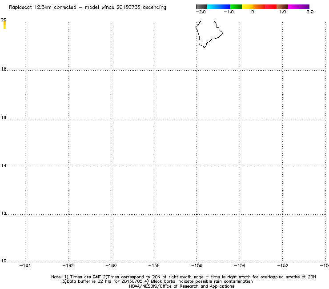Click the note line about GMT times

coord(184,277)
